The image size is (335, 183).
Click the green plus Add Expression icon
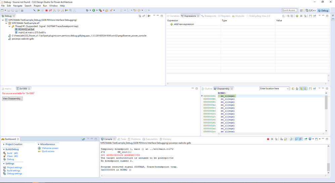[297, 16]
